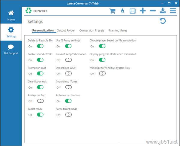
Task: Toggle Use IE Proxy settings switch
Action: pyautogui.click(x=68, y=46)
